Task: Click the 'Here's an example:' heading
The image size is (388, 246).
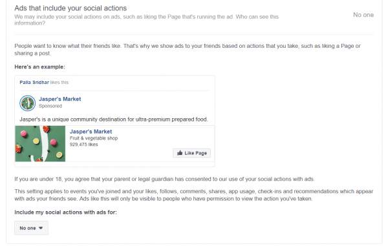Action: click(x=39, y=67)
